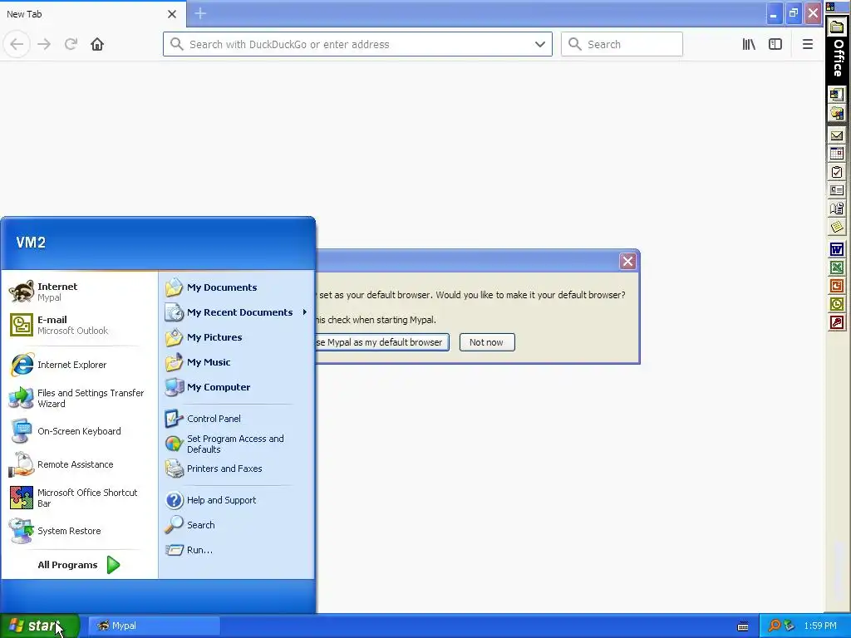Close the New Tab tab
The height and width of the screenshot is (638, 851).
tap(172, 14)
